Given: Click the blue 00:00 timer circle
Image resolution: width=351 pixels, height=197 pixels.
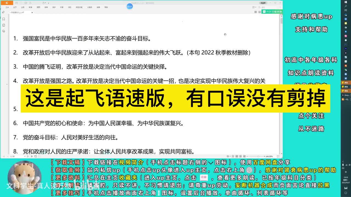Looking at the screenshot, I should (130, 6).
